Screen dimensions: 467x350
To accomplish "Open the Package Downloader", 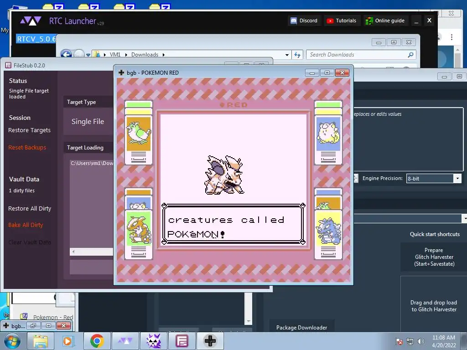I will tap(302, 327).
